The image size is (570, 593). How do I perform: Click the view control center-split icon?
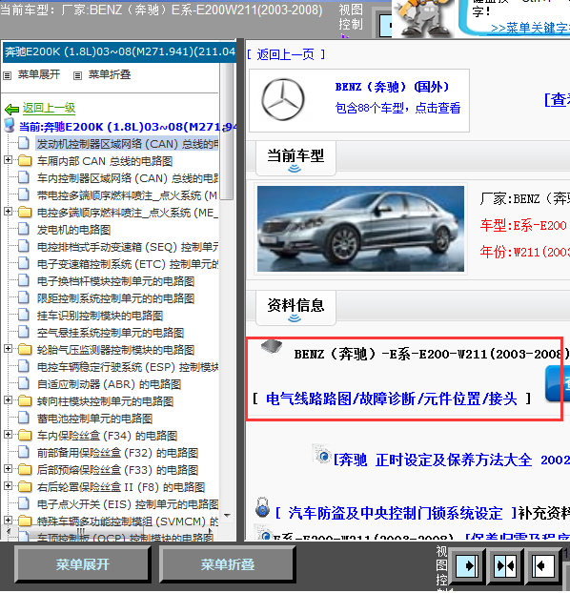[x=505, y=566]
